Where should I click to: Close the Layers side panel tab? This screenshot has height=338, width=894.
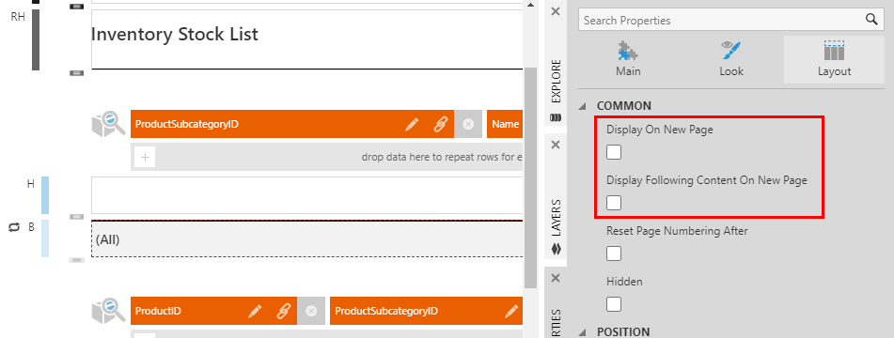[556, 145]
